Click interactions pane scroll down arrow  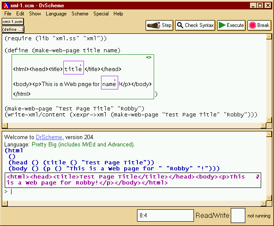tap(269, 198)
